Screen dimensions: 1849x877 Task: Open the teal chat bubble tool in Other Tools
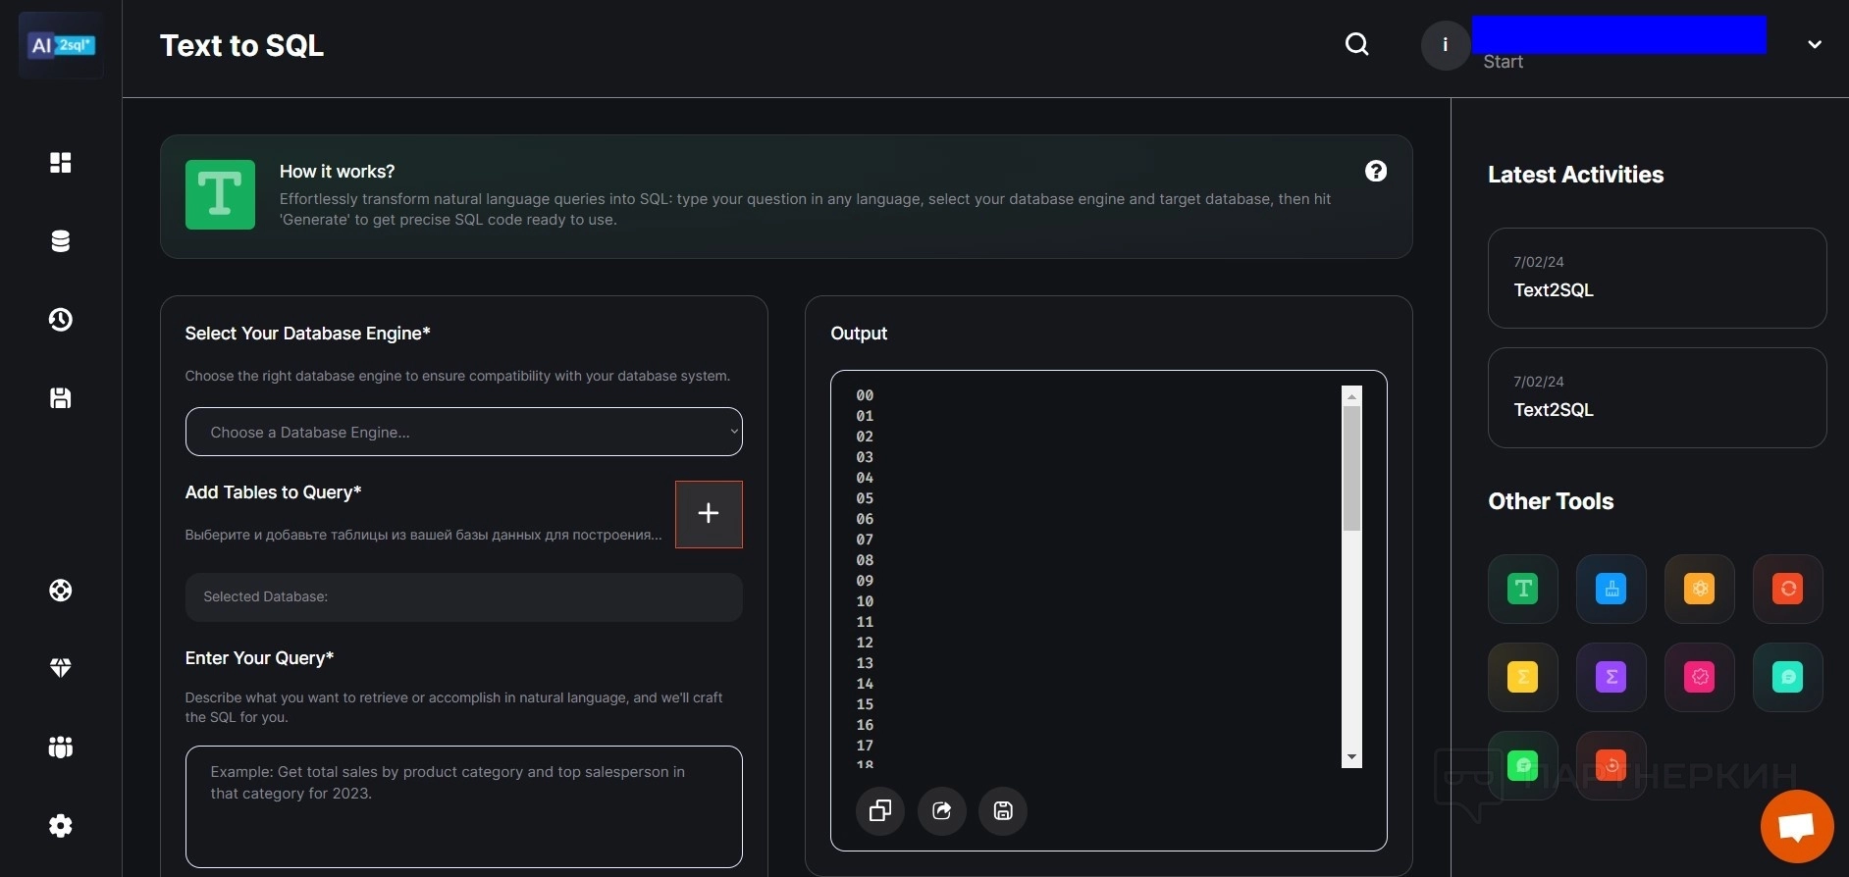click(1788, 677)
